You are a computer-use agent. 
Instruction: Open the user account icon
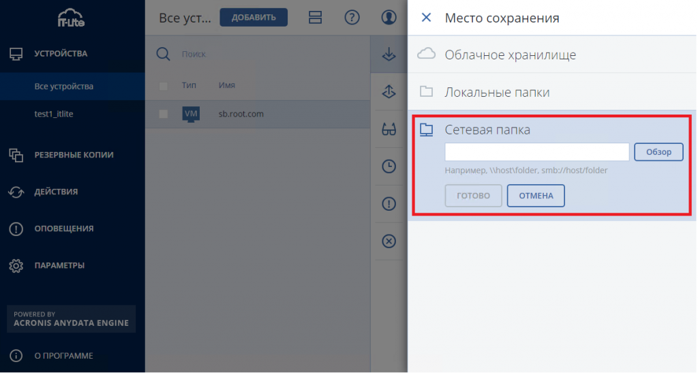[x=389, y=17]
